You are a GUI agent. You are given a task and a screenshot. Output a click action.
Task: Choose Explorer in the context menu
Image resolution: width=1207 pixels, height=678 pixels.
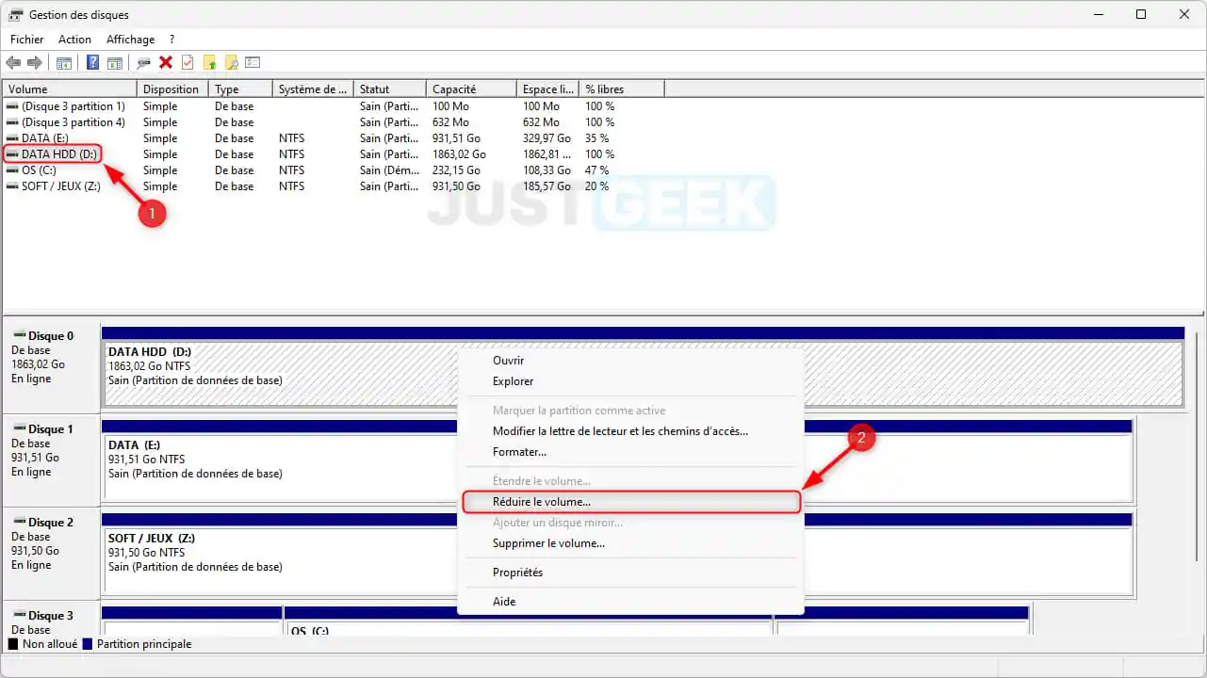pyautogui.click(x=630, y=381)
